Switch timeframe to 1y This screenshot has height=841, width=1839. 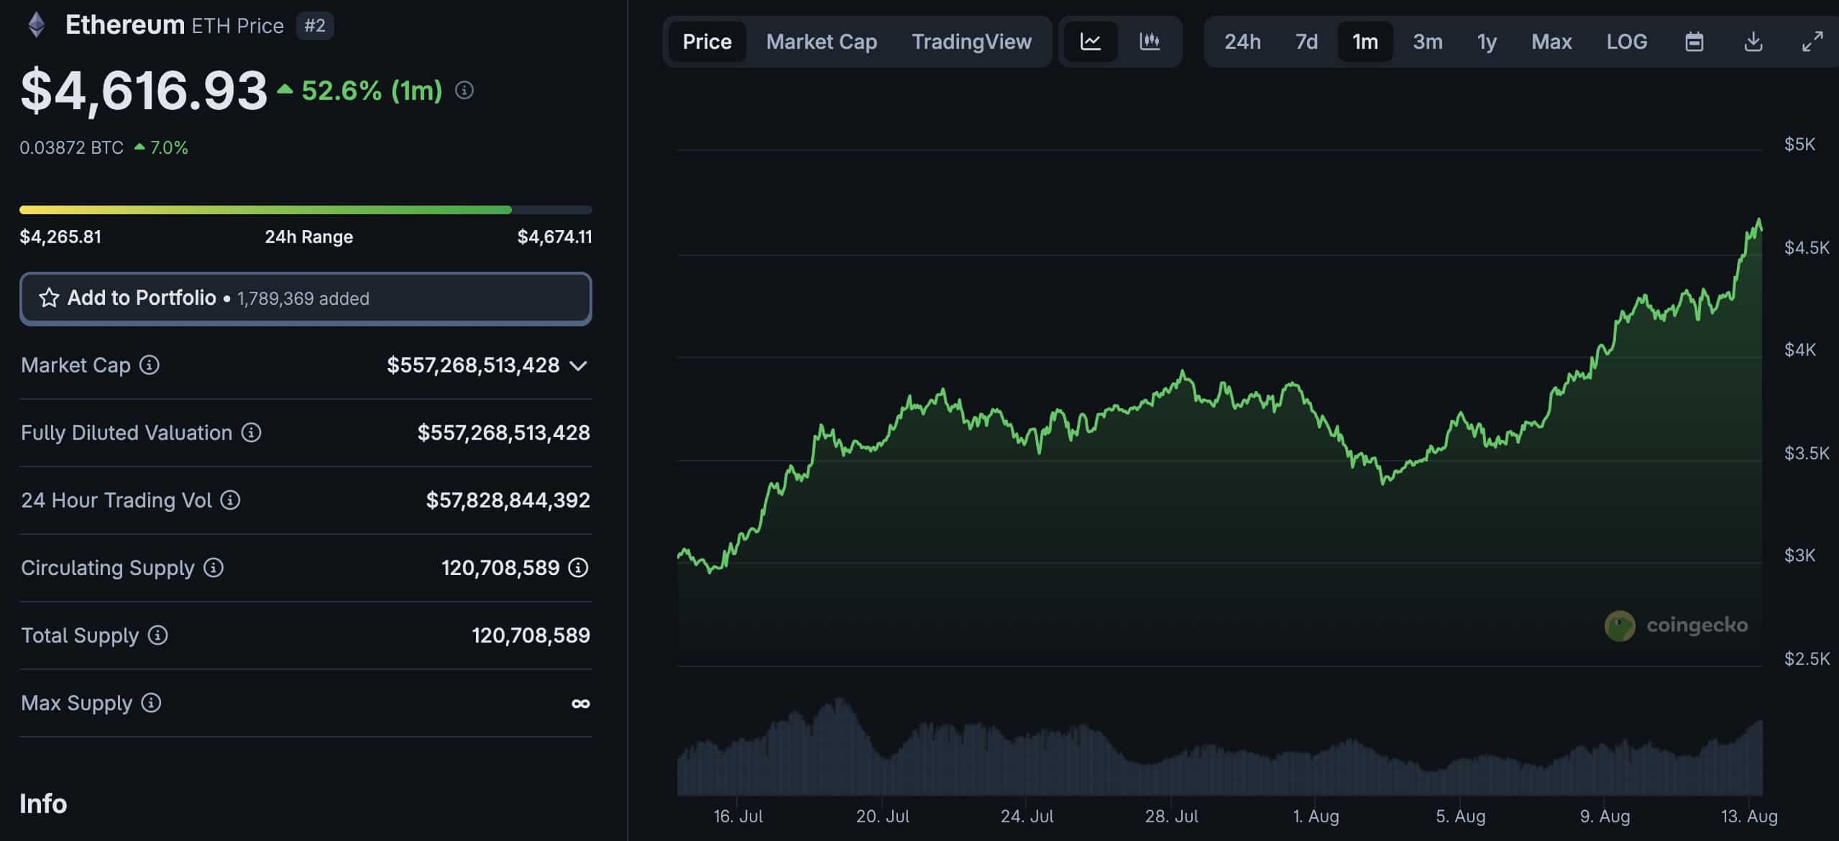pos(1486,41)
